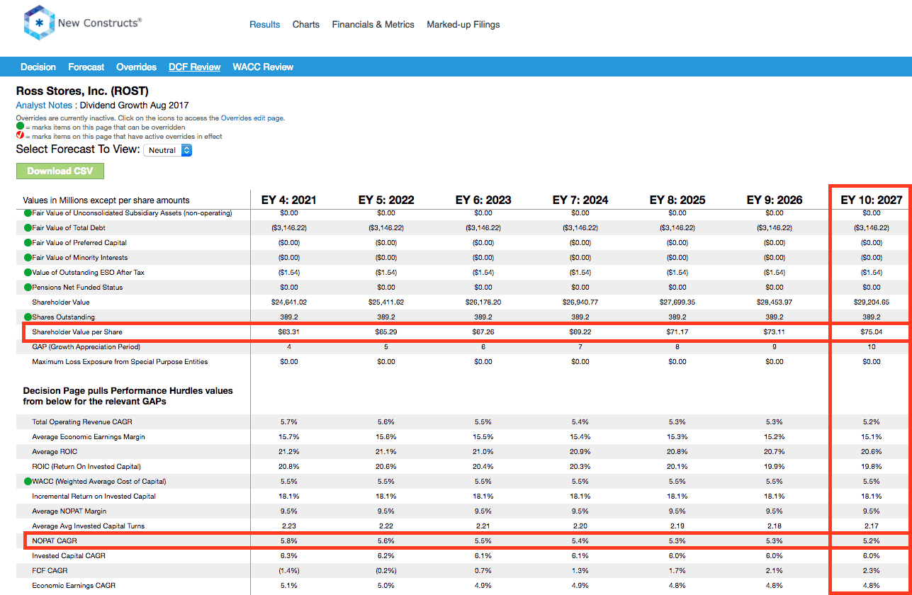Click the EY 10: 2027 column header

872,200
